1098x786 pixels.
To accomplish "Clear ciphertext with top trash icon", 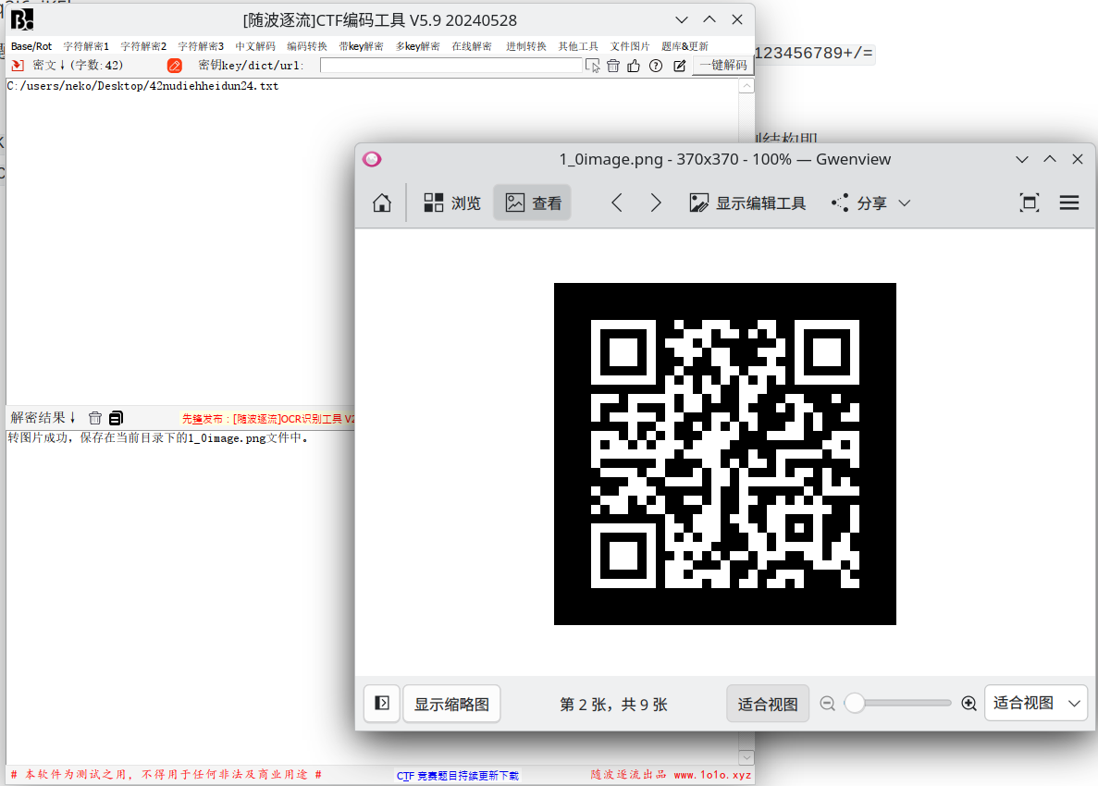I will [x=612, y=66].
